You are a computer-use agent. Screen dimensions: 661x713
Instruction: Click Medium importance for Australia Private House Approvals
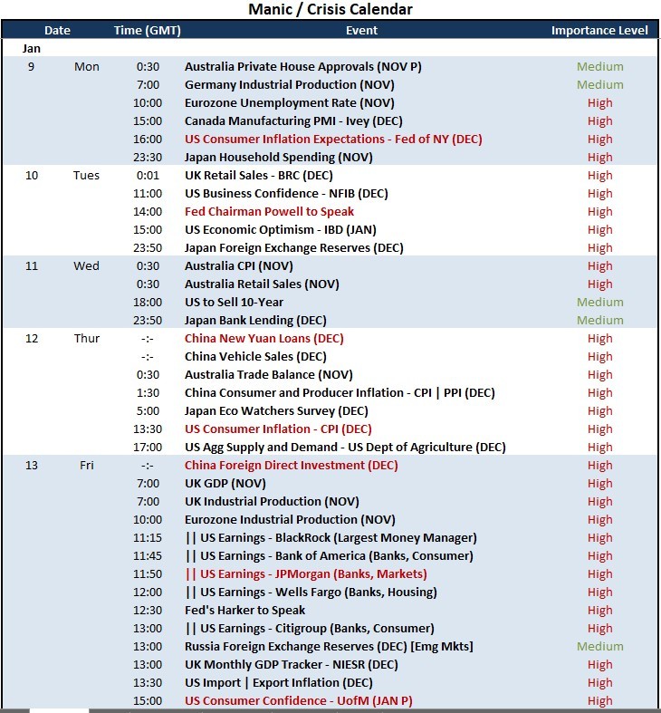[x=599, y=67]
